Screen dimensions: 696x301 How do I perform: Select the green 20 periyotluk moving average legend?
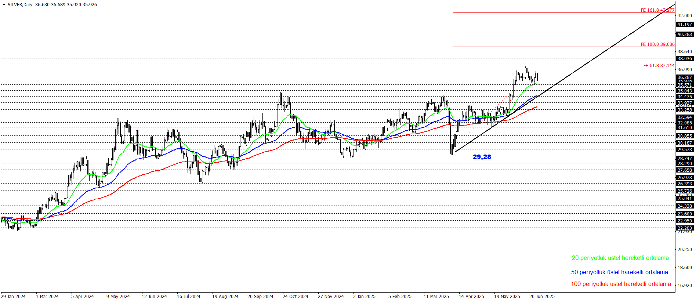(x=620, y=258)
